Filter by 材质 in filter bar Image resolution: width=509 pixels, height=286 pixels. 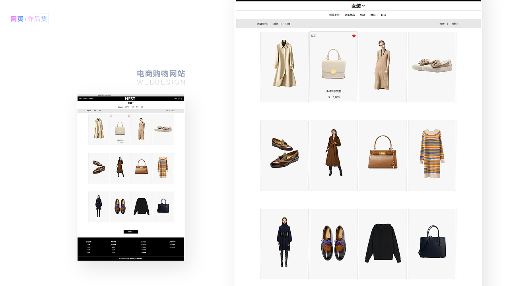[x=288, y=24]
